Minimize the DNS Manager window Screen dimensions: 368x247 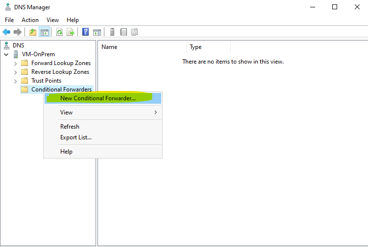coord(313,7)
